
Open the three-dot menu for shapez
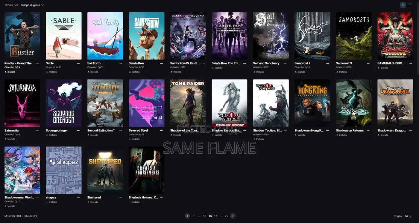(79, 198)
